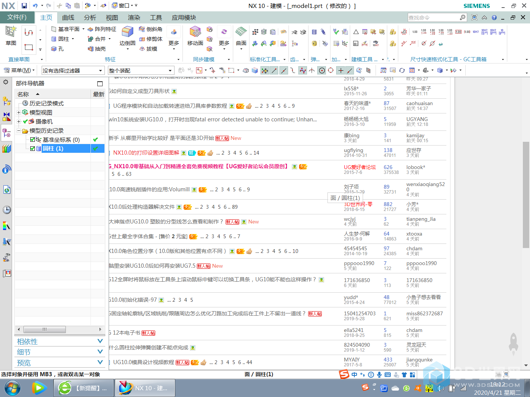Click the navigator horizontal scrollbar thumb

tap(45, 329)
